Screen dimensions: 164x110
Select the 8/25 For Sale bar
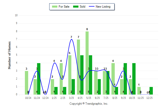[113, 79]
